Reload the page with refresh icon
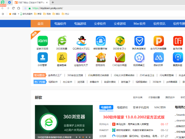Viewport: 185px width, 139px height. [x=13, y=8]
